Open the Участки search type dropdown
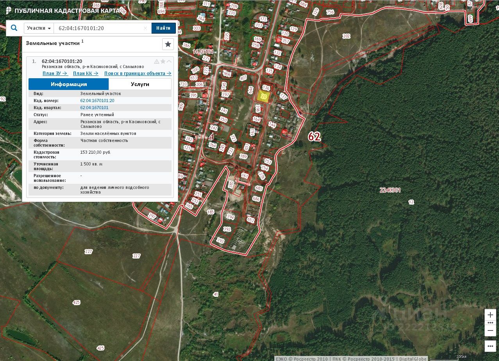499x361 pixels. 39,28
